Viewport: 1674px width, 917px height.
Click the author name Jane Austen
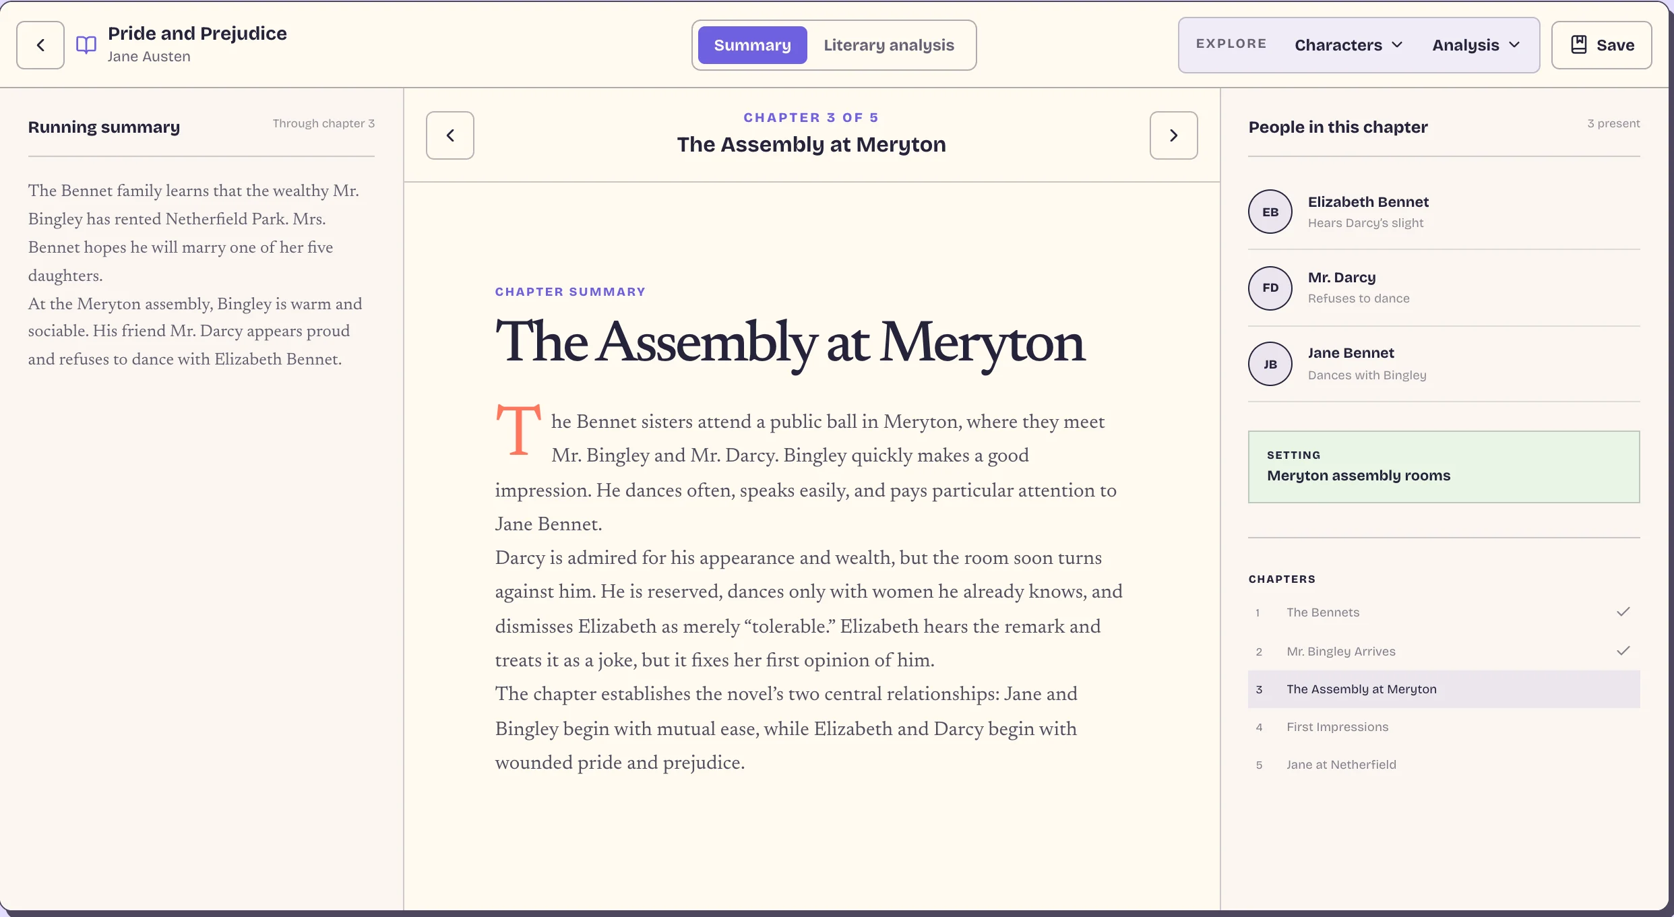coord(149,57)
